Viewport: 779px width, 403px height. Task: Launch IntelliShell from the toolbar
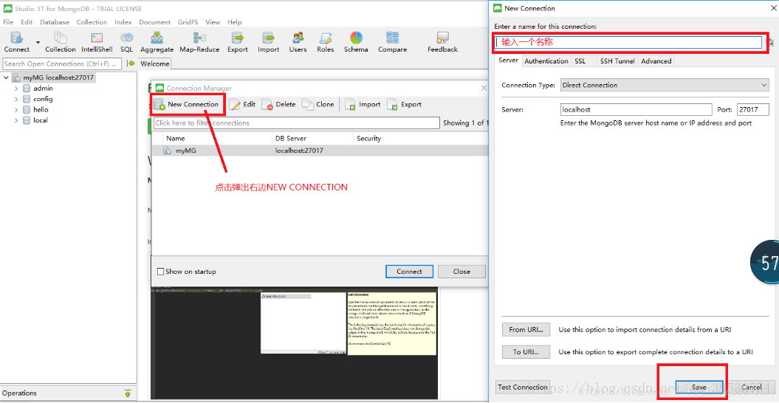tap(97, 42)
